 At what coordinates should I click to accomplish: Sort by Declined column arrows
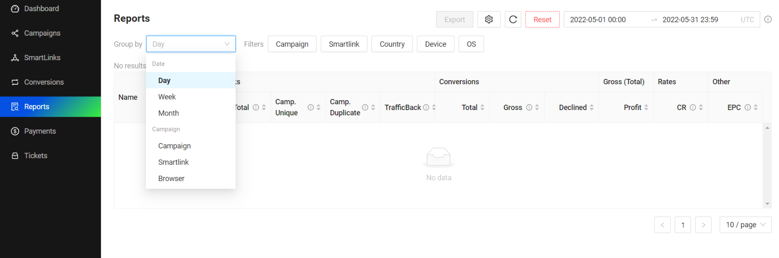592,107
